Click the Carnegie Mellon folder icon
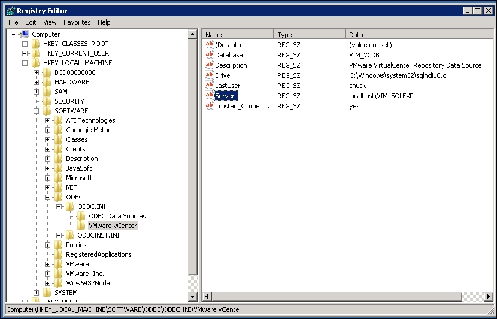 [x=58, y=130]
